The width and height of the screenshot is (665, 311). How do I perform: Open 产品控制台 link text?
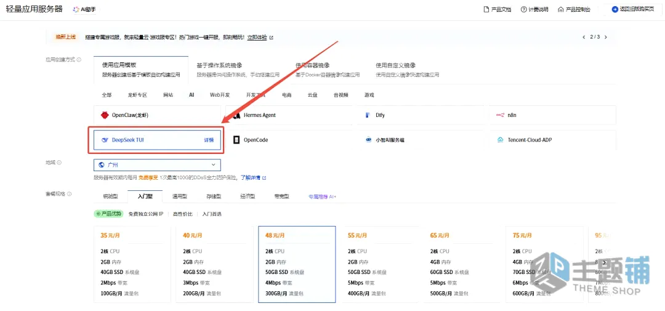tap(578, 9)
